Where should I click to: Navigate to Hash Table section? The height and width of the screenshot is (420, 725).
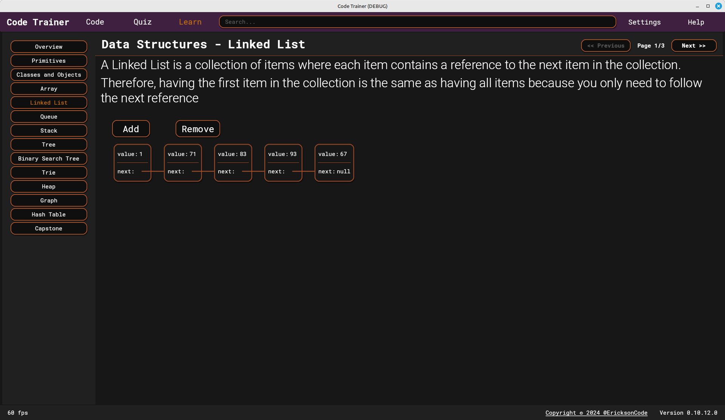pyautogui.click(x=48, y=215)
